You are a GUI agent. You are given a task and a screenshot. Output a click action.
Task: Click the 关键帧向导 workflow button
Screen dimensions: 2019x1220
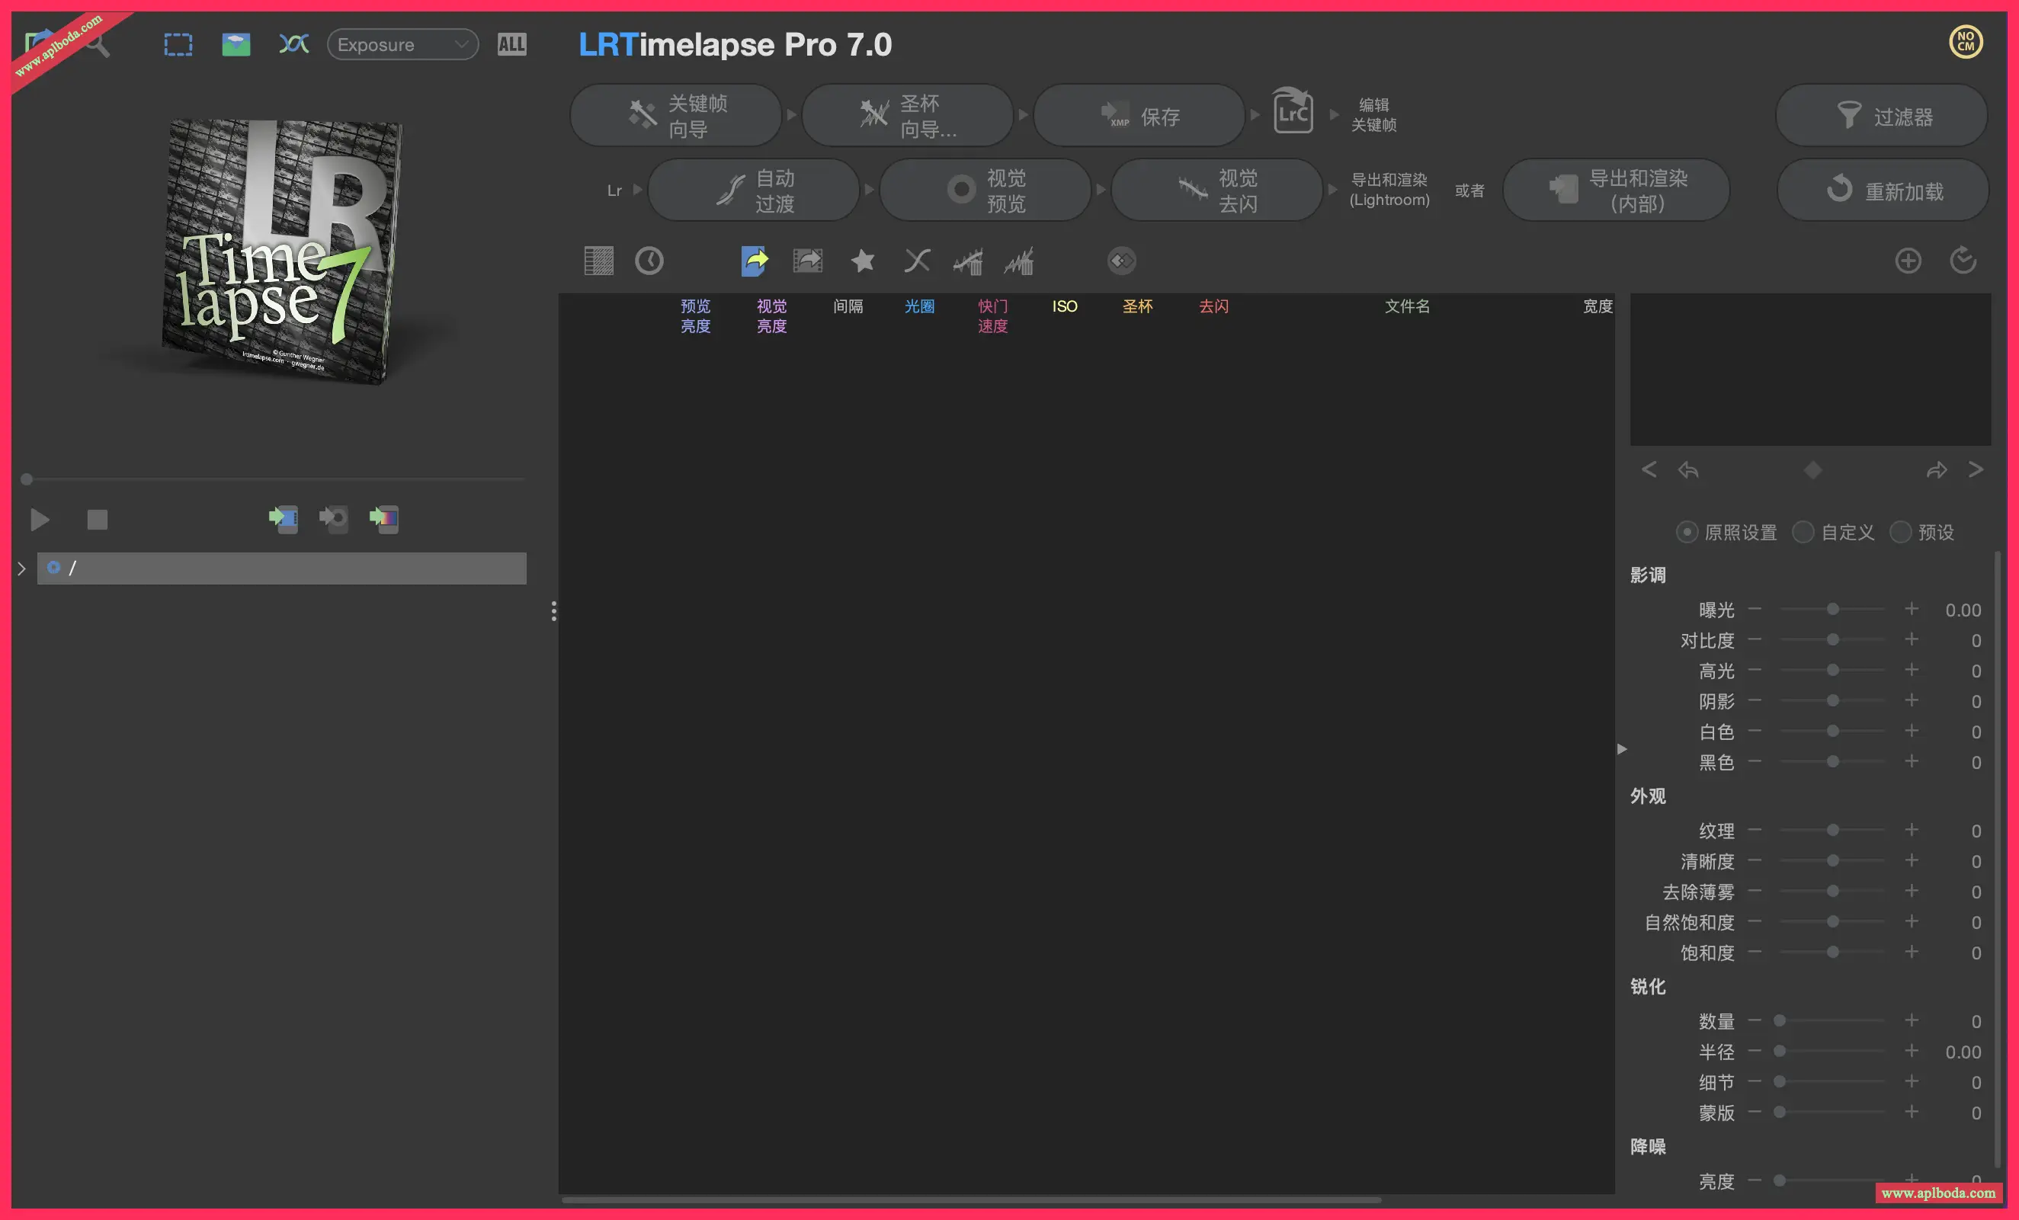676,116
